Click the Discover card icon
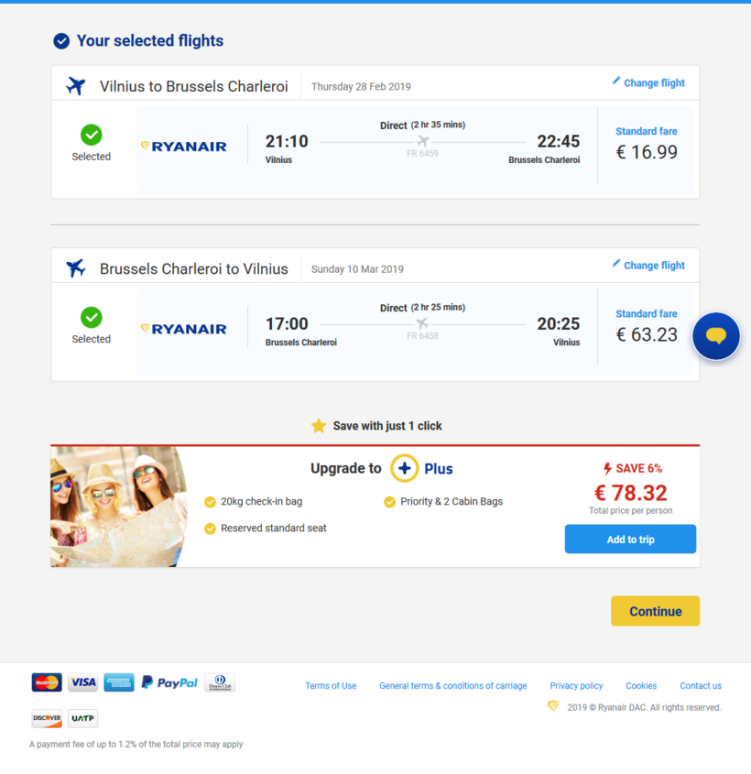 click(47, 718)
